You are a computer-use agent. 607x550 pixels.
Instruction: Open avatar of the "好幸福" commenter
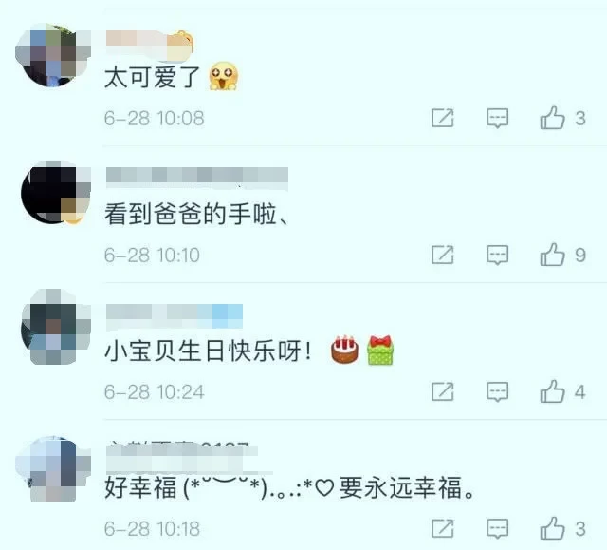53,468
